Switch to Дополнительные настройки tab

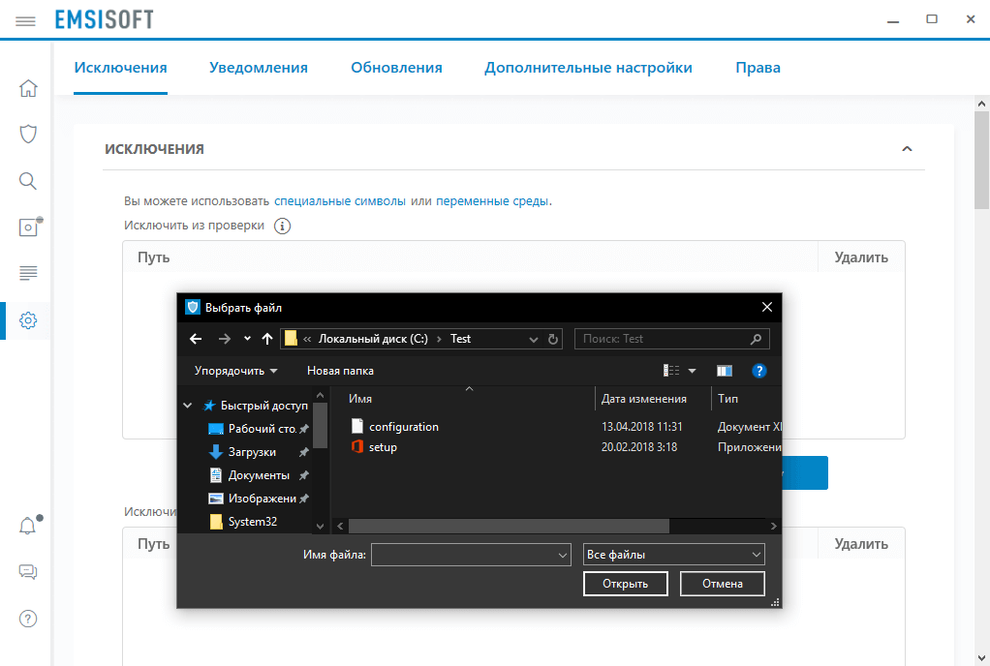[588, 68]
